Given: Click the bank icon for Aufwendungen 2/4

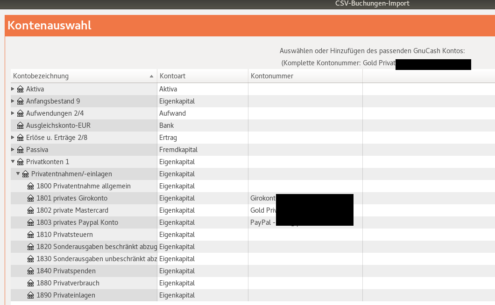Looking at the screenshot, I should (20, 113).
